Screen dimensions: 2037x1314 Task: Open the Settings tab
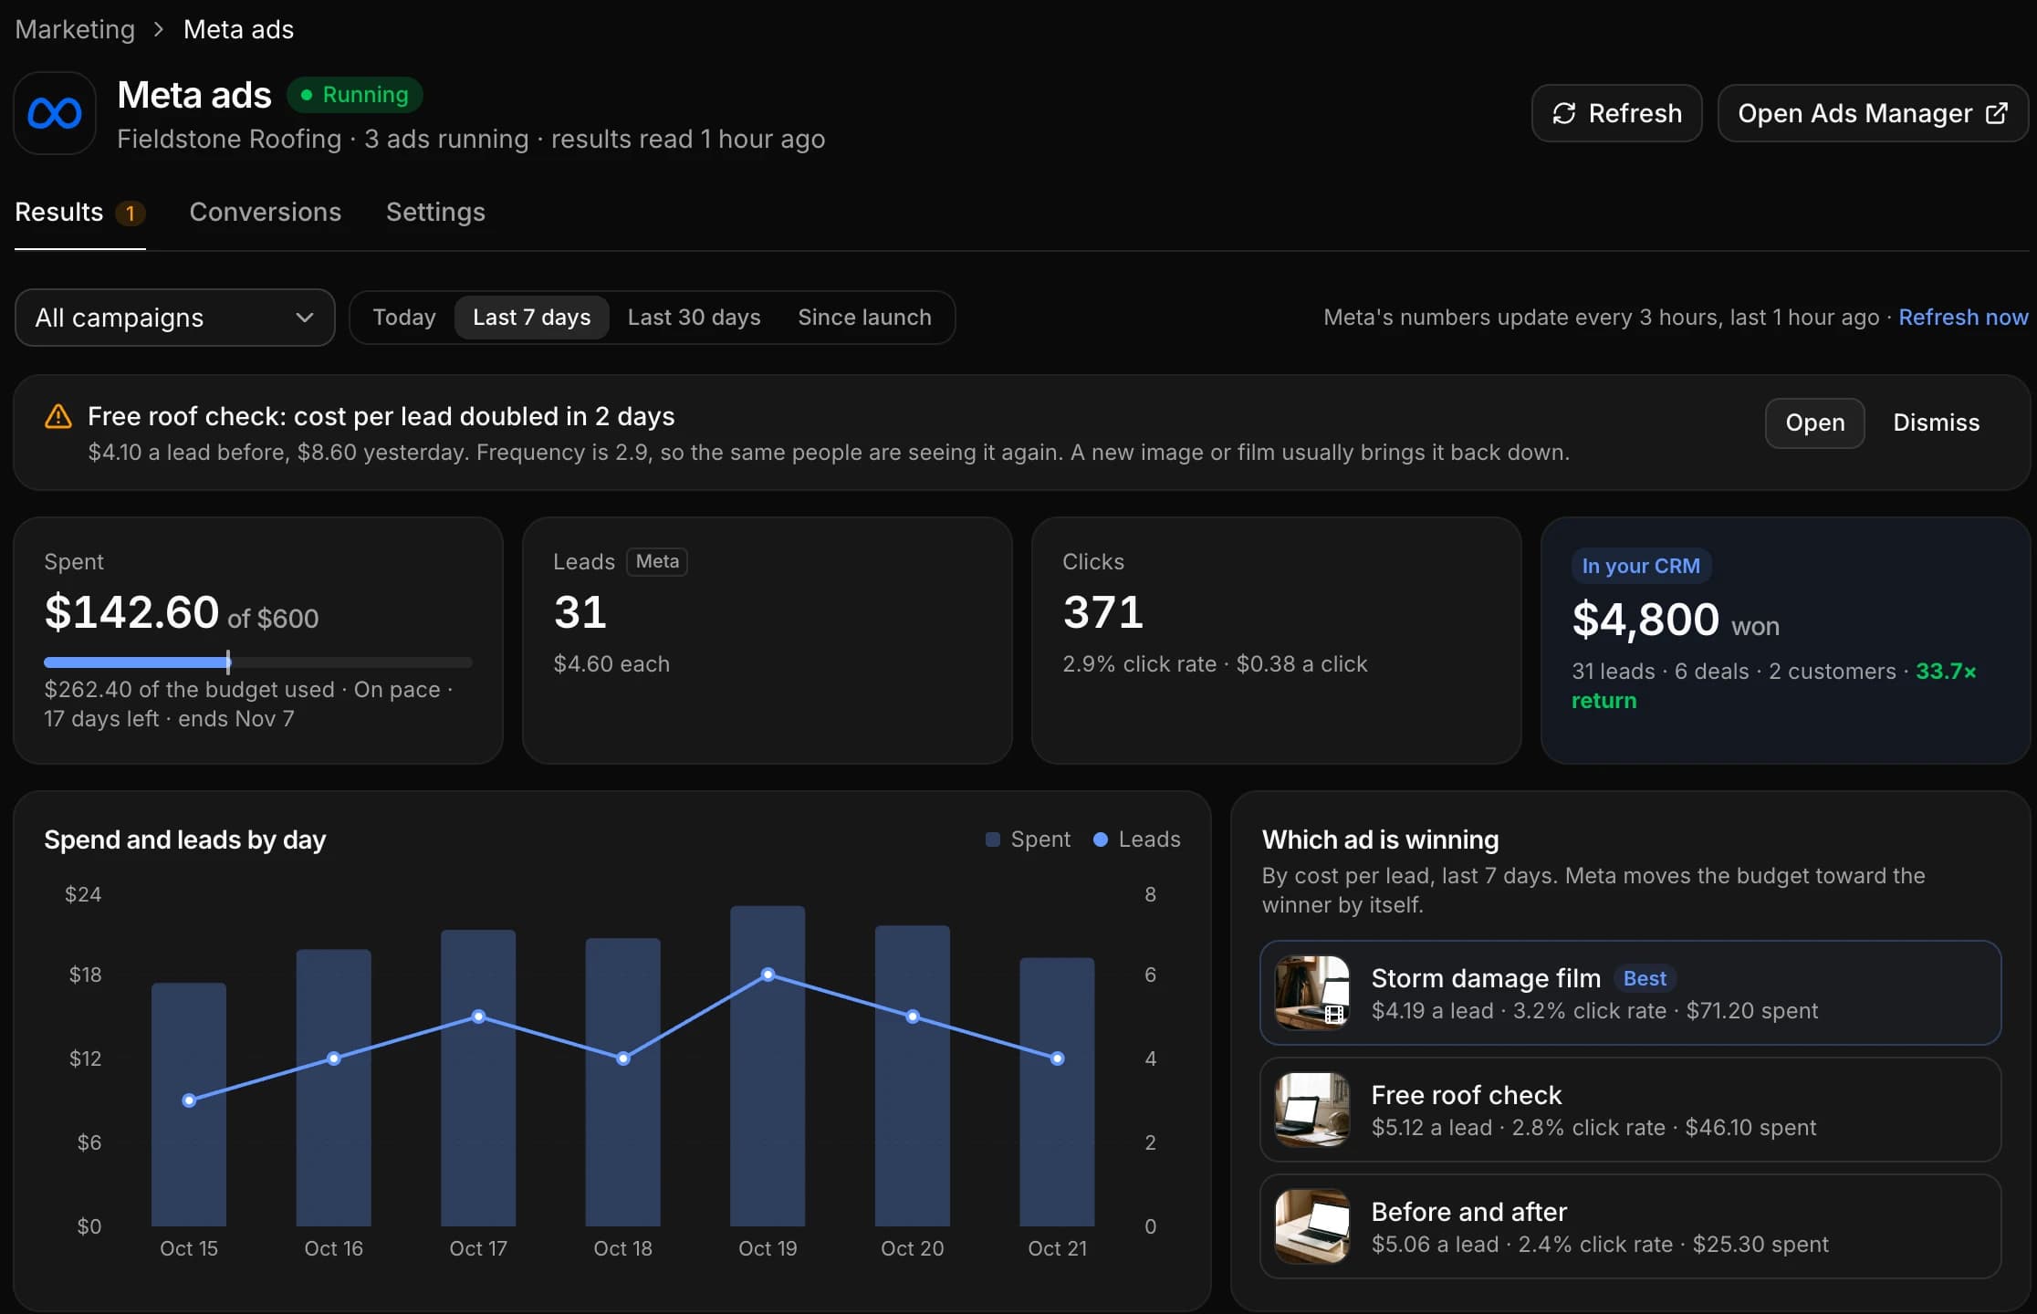[x=435, y=213]
